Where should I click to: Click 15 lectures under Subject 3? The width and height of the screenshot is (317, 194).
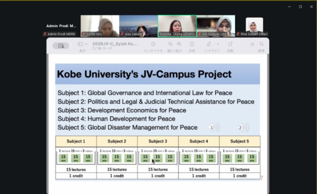[158, 169]
